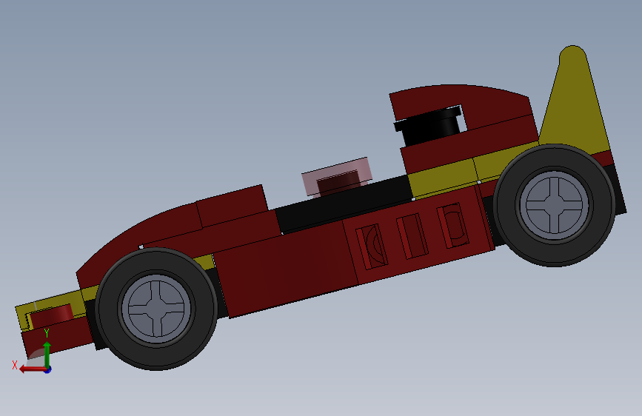Select the large red side pod panel
This screenshot has width=642, height=416.
point(287,268)
